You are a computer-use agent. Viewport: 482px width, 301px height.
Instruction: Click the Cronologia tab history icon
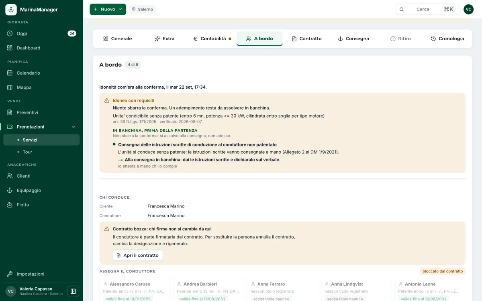433,39
